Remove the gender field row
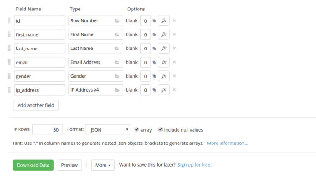 (174, 76)
